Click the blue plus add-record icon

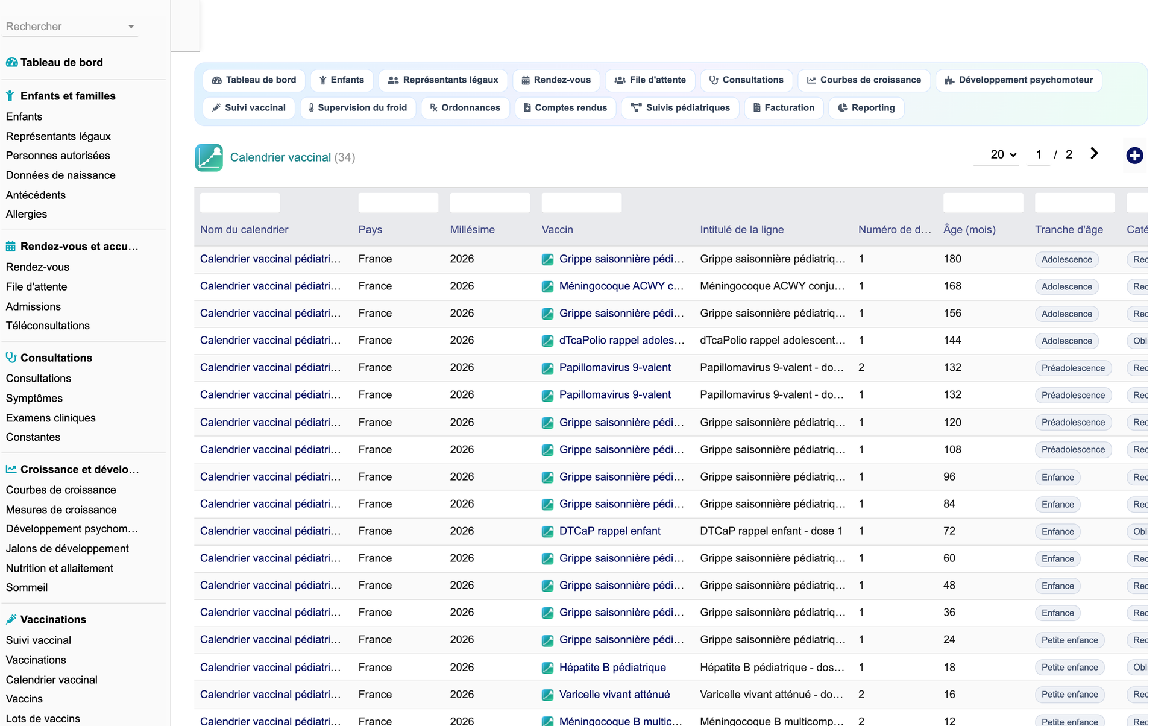pyautogui.click(x=1134, y=156)
